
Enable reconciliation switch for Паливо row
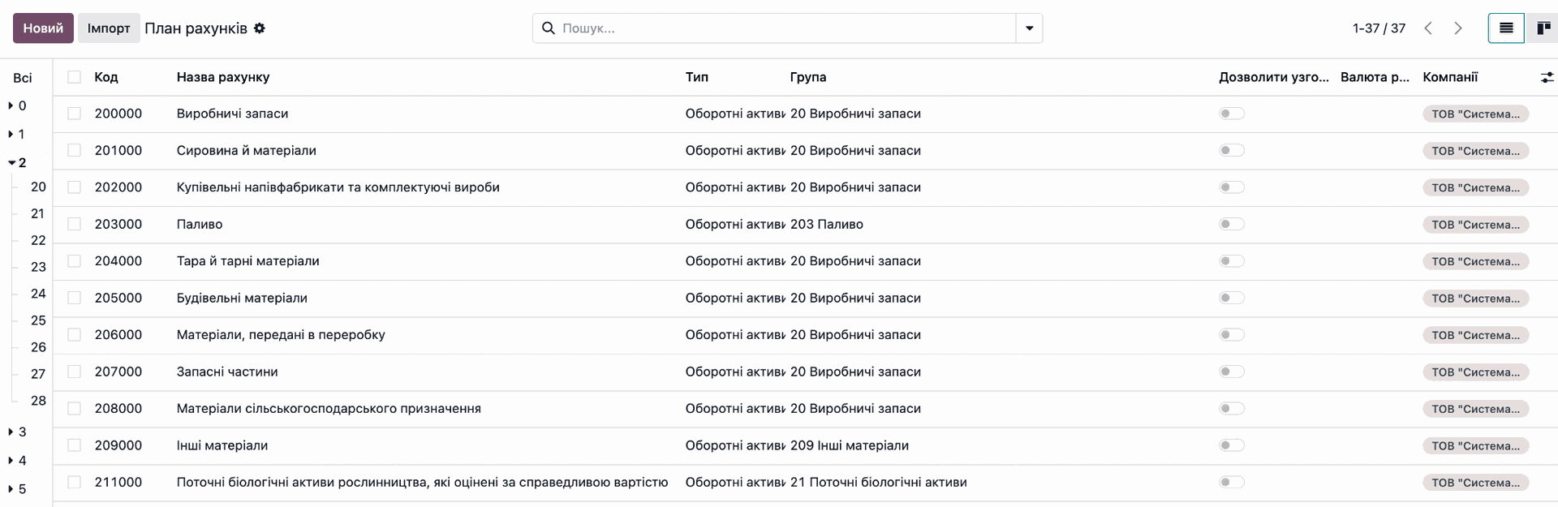(1231, 224)
